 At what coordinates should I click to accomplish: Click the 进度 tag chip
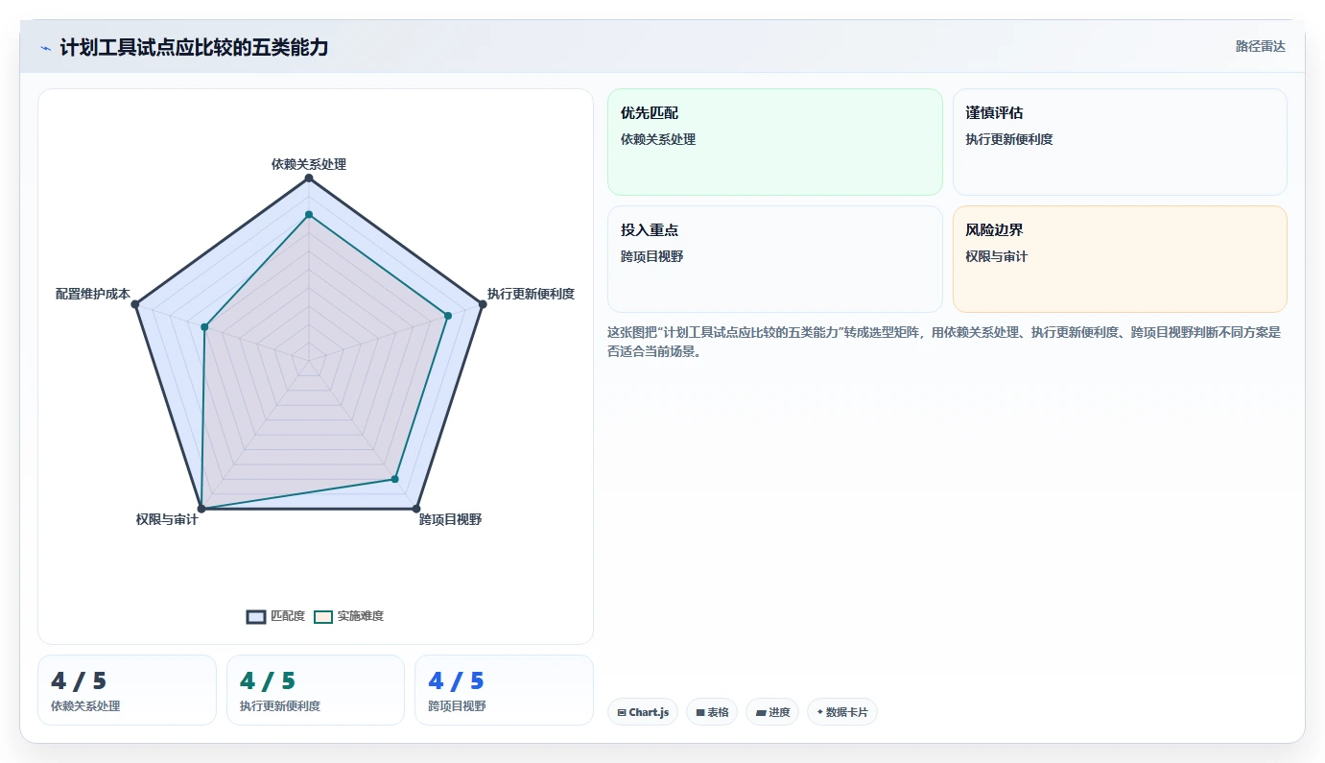coord(772,712)
